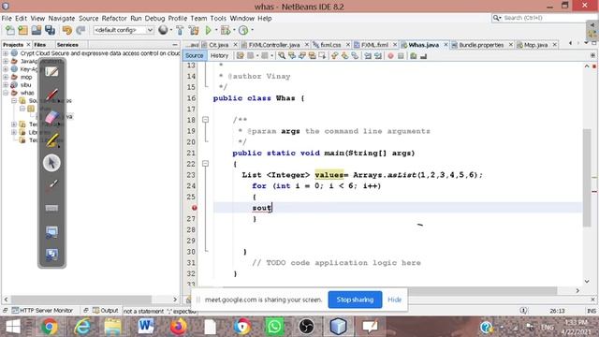Click the Open Project toolbar icon
This screenshot has width=599, height=337.
click(37, 30)
